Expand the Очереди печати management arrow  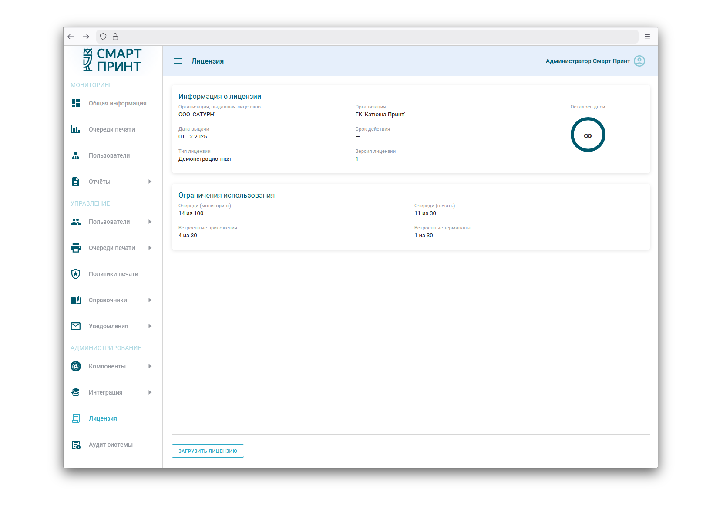150,248
